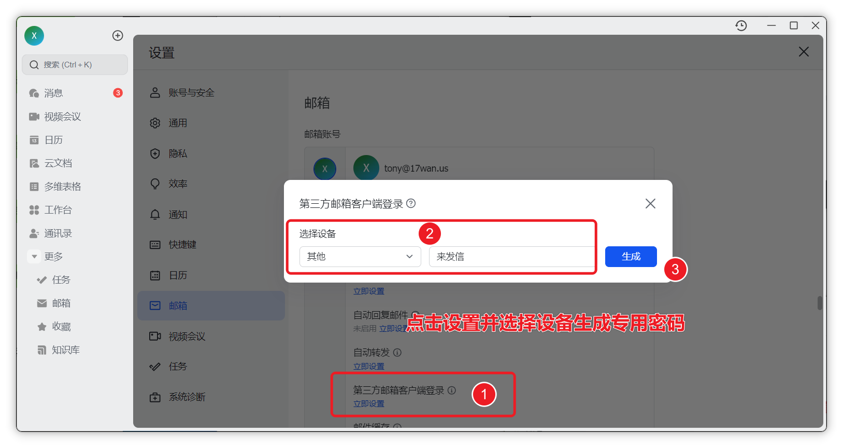The image size is (843, 448).
Task: Open 视频会议 from the left sidebar
Action: (62, 117)
